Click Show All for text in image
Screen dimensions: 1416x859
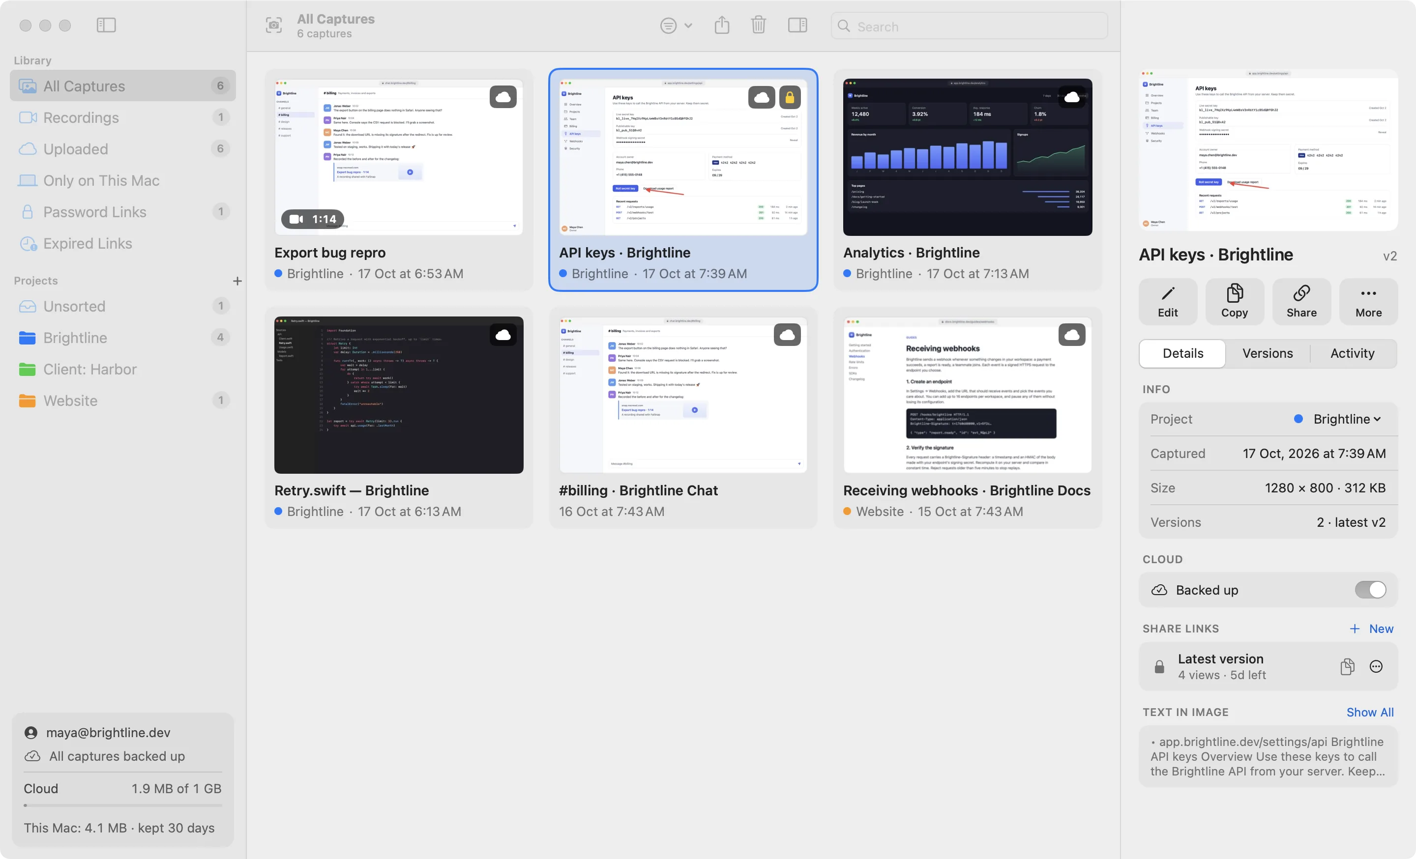click(1370, 712)
